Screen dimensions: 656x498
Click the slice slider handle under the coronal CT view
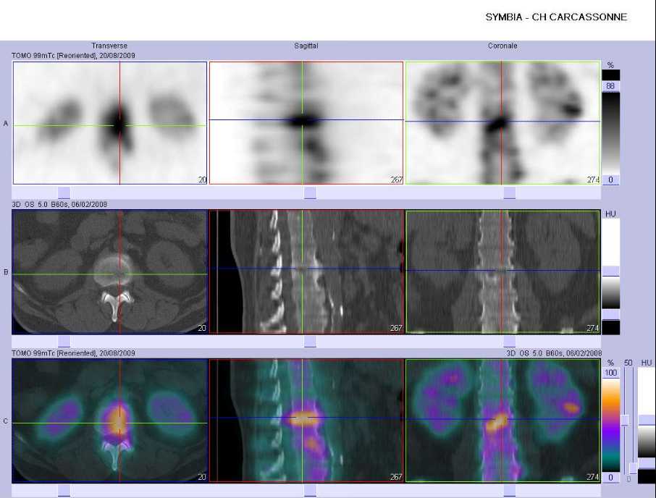click(510, 342)
